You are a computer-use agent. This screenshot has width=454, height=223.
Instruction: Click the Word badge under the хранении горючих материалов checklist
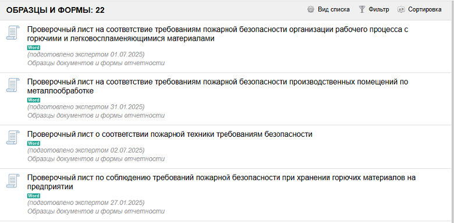pyautogui.click(x=34, y=196)
